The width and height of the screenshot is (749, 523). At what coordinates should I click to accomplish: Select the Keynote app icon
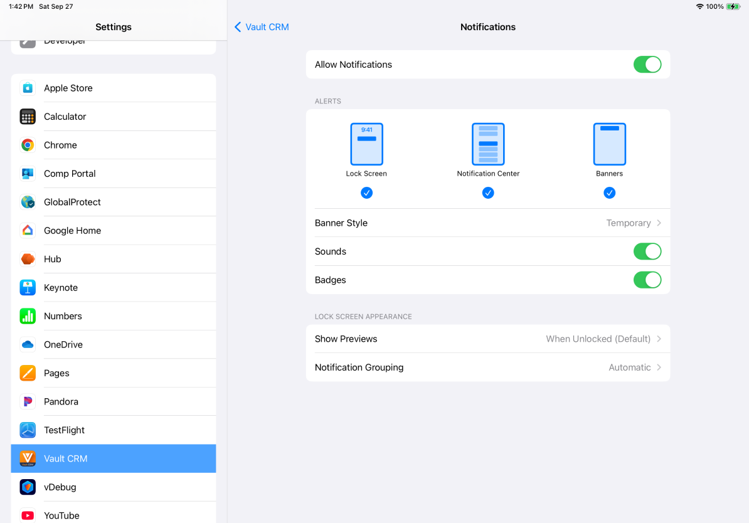point(28,288)
